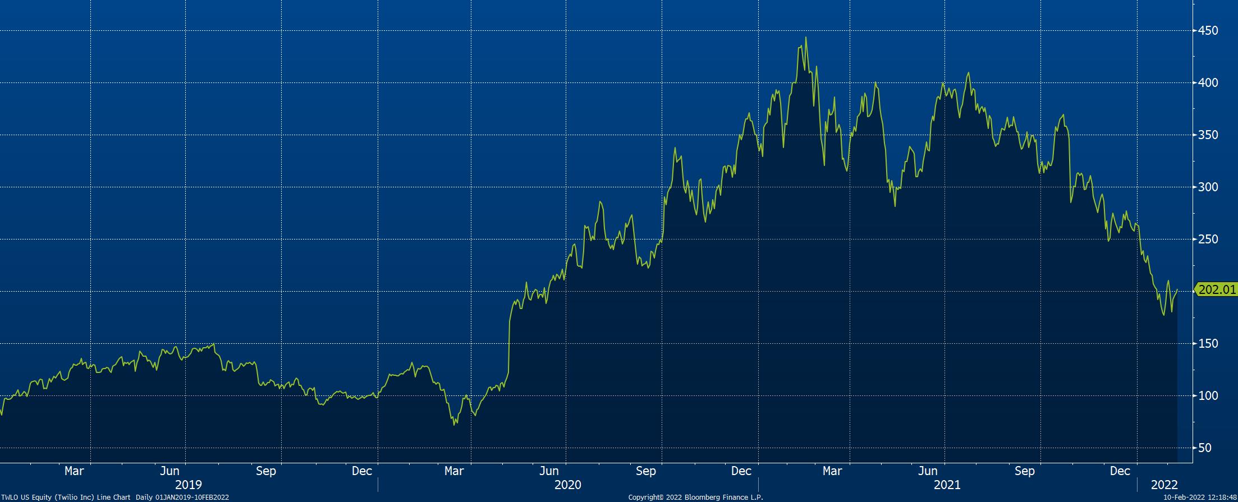The image size is (1238, 502).
Task: Click the TWLO US Equity chart title
Action: [x=115, y=498]
